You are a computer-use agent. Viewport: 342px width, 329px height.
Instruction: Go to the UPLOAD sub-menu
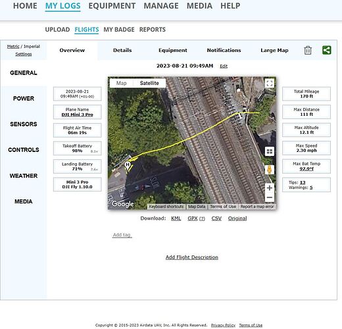click(57, 30)
